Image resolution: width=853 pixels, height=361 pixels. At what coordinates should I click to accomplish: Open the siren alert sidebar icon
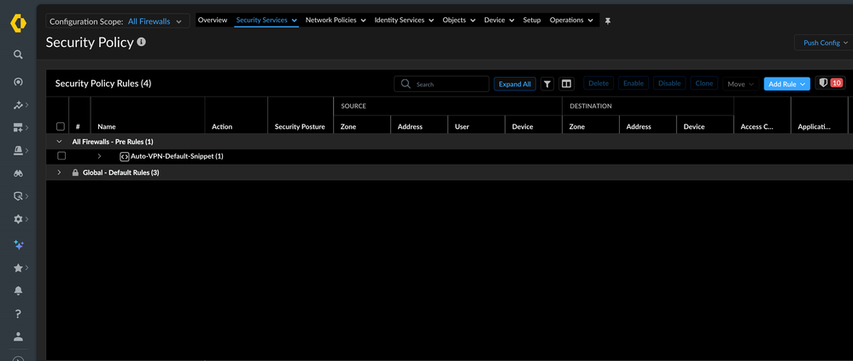pyautogui.click(x=18, y=150)
